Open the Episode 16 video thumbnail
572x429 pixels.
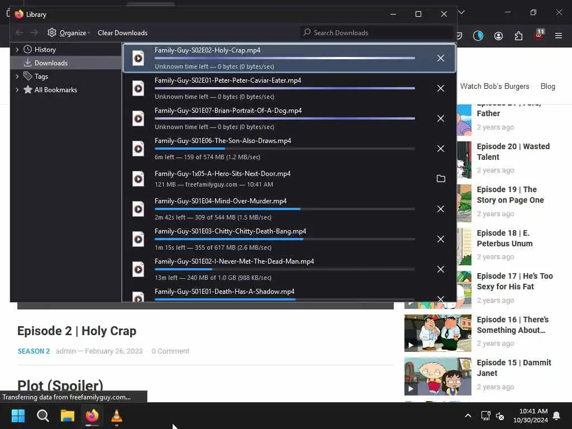[x=438, y=333]
